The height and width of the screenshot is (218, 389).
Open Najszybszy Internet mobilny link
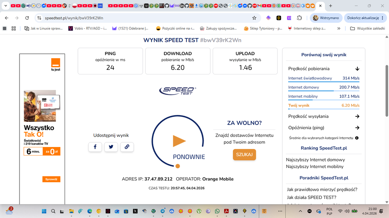click(315, 166)
